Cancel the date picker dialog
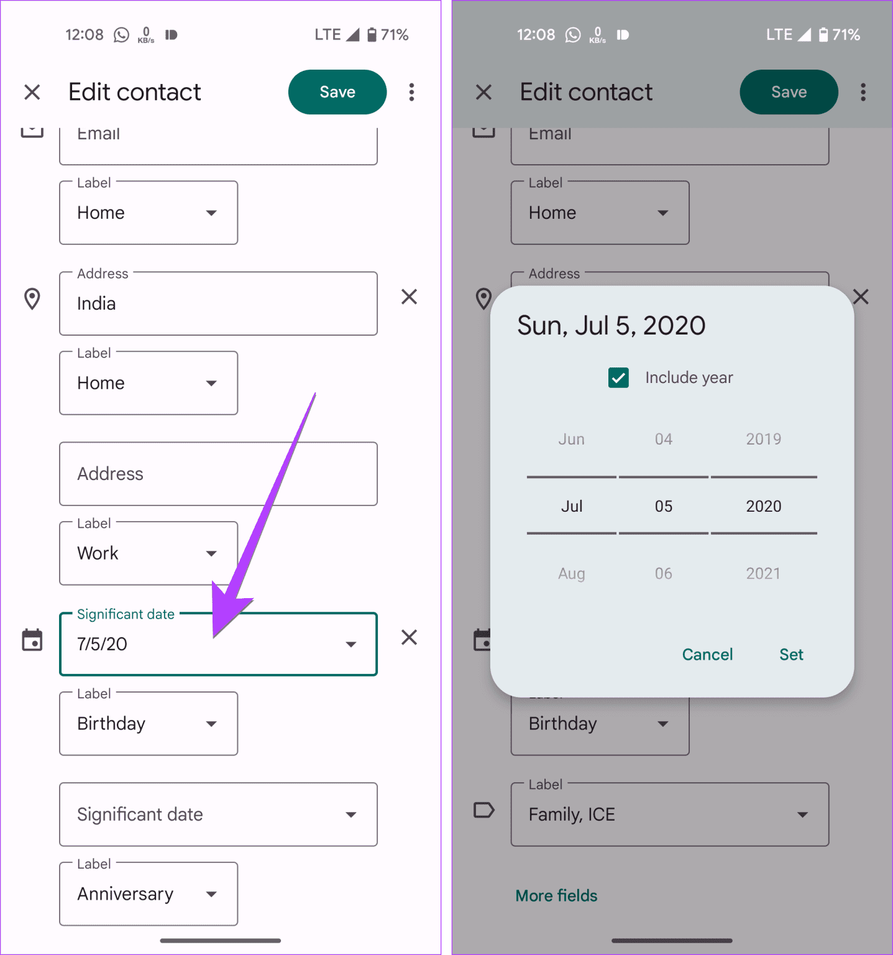This screenshot has height=955, width=893. tap(707, 654)
